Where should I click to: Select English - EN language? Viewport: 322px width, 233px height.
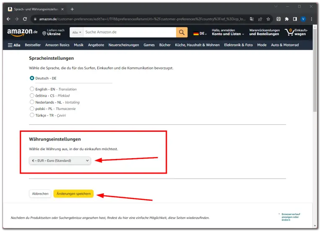[x=32, y=89]
